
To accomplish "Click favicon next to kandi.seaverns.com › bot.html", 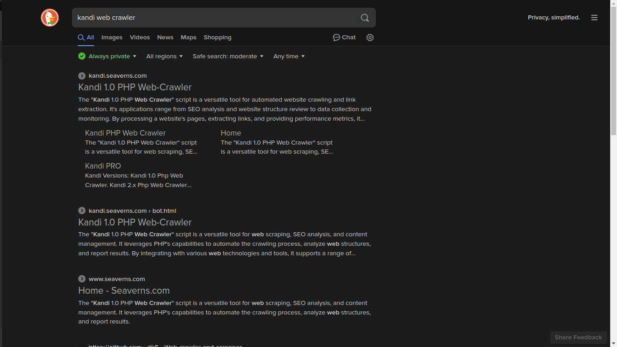I will tap(82, 211).
